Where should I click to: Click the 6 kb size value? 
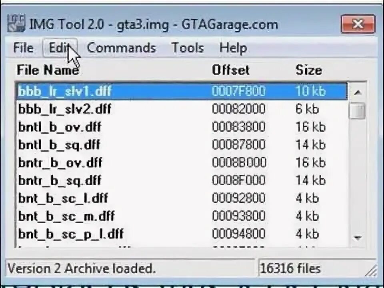[307, 109]
